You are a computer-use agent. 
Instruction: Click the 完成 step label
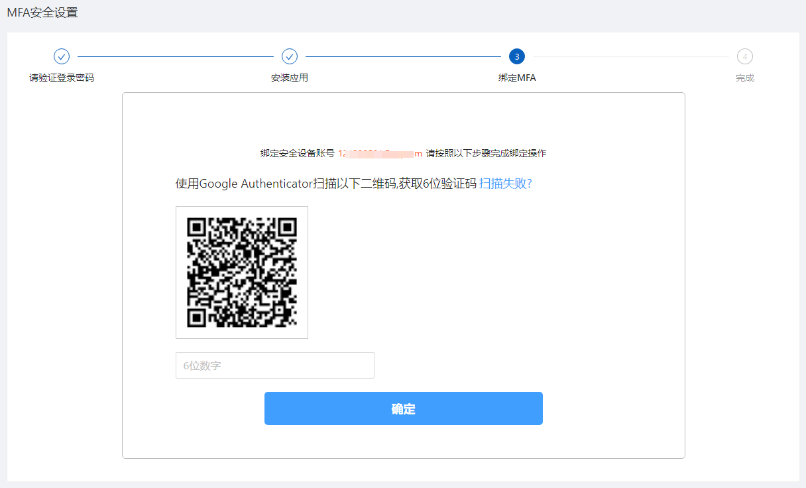point(745,78)
